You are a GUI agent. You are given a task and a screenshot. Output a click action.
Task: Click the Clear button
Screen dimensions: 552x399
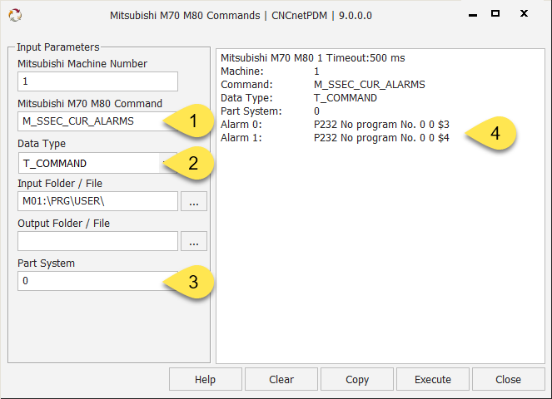point(281,379)
